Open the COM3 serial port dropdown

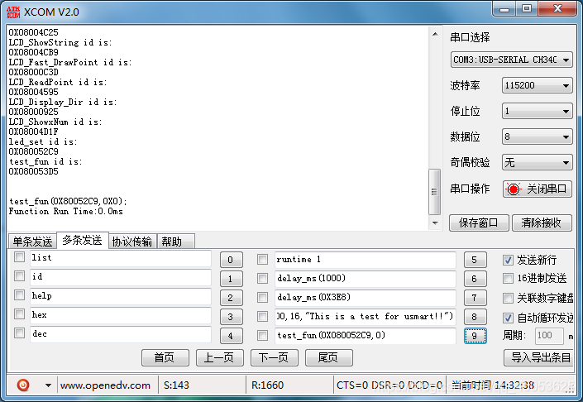point(512,60)
